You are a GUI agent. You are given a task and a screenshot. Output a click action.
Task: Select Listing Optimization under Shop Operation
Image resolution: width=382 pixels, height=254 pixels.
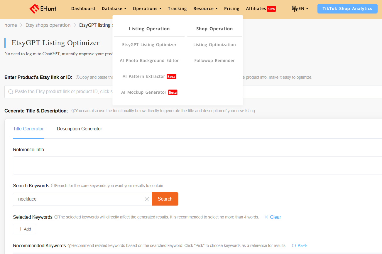[214, 45]
